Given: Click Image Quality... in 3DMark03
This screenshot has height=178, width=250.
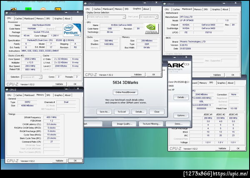Looking at the screenshot, I should click(x=124, y=124).
